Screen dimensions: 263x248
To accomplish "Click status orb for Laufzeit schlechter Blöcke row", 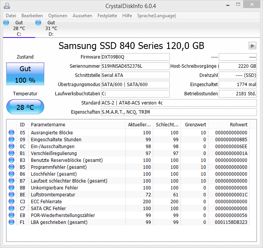I will [11, 181].
